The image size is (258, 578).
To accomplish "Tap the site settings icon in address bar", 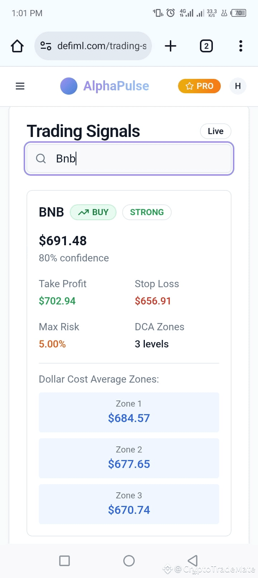I will 46,46.
